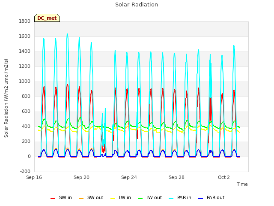This screenshot has width=274, height=206.
Task: Click the green LW out legend swatch
Action: tap(140, 198)
